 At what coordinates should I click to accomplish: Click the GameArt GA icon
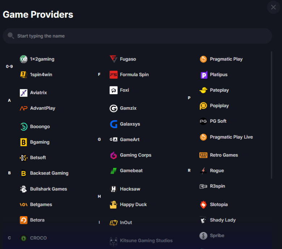tap(114, 140)
